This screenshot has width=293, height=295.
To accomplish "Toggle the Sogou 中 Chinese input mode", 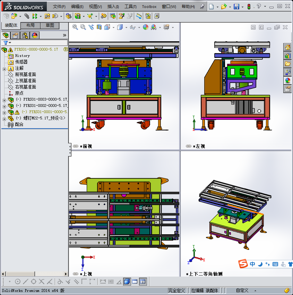I will 252,264.
